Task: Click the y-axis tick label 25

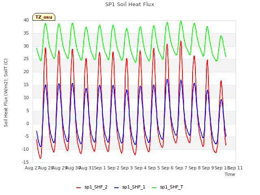Action: (x=26, y=59)
